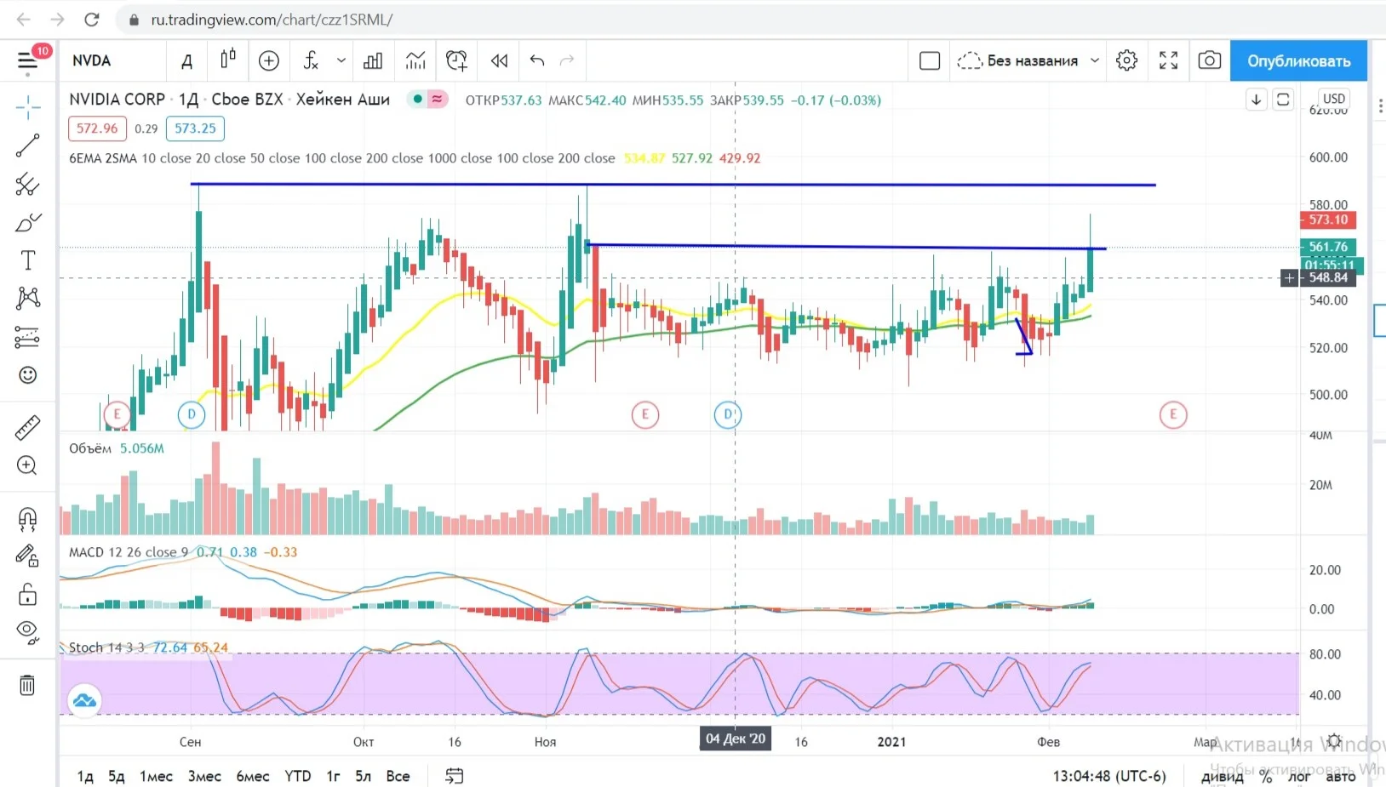Select the 1г time range

[x=334, y=776]
